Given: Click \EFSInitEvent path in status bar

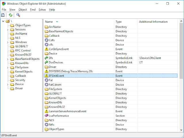Looking at the screenshot, I should coord(9,135).
